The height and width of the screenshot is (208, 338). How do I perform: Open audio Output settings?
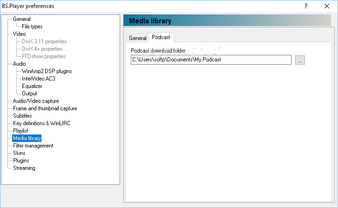(29, 94)
